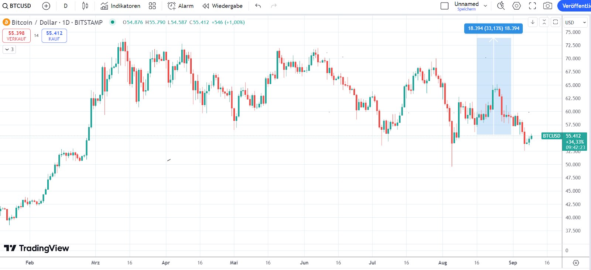Screen dimensions: 591x270
Task: Click the plus icon next to BTCUSD
Action: (x=46, y=6)
